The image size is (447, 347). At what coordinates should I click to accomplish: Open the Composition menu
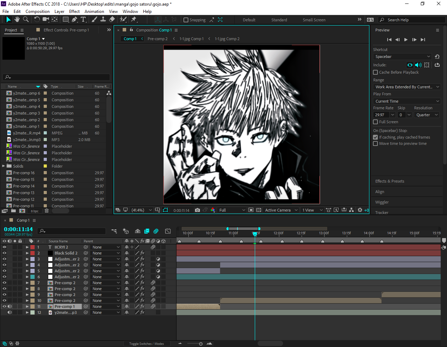point(37,11)
